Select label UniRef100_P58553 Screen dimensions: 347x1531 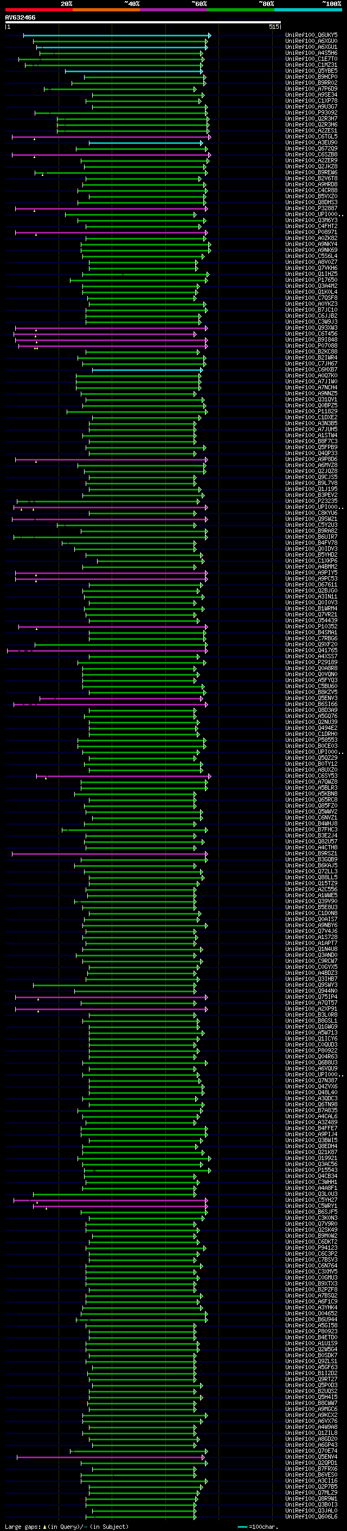click(311, 739)
